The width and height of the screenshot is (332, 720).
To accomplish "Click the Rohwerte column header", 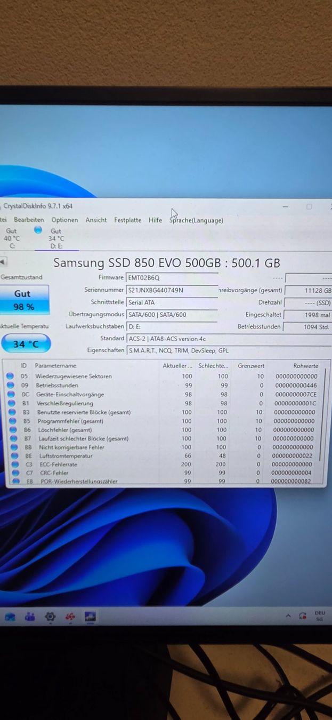I will tap(306, 366).
